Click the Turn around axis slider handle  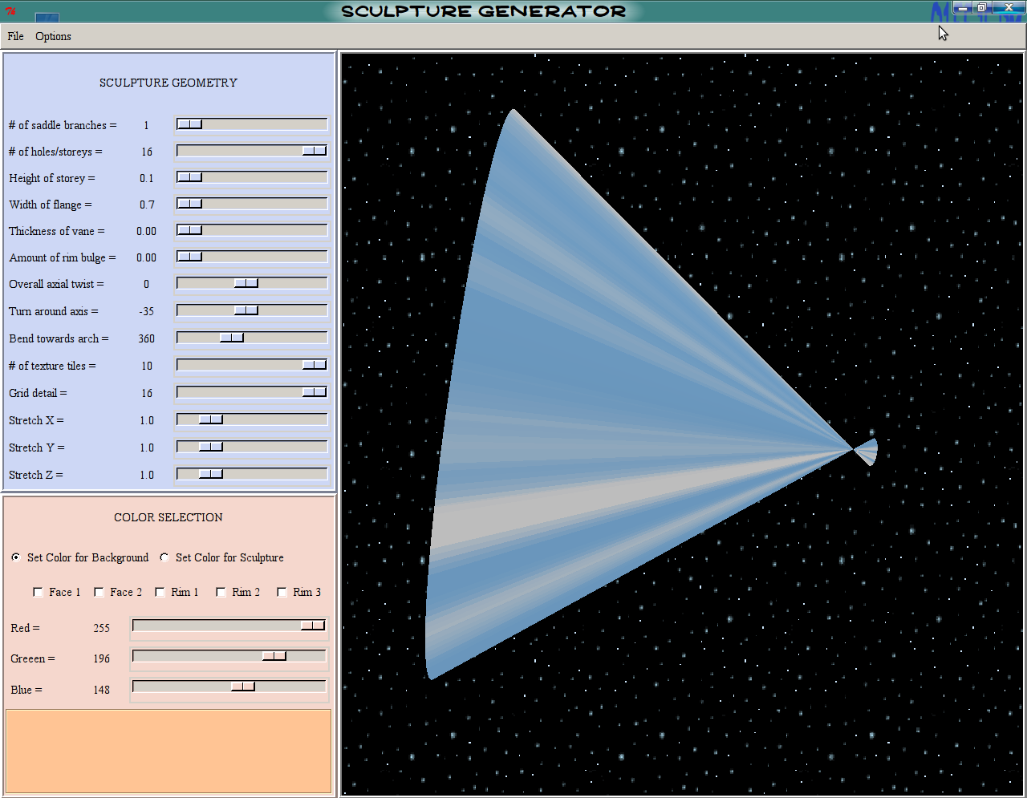tap(246, 310)
